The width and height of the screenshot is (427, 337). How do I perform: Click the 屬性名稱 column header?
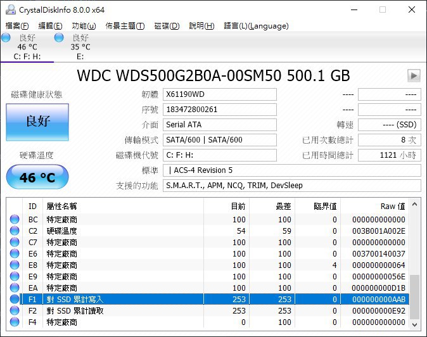tap(123, 207)
